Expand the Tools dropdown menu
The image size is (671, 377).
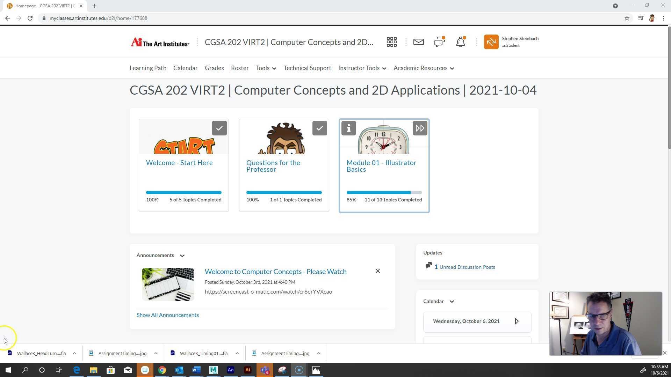coord(266,68)
